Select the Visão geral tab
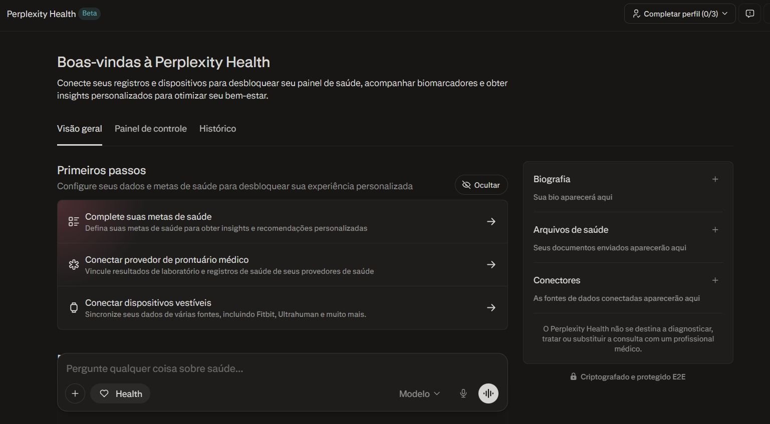The image size is (770, 424). pos(79,129)
